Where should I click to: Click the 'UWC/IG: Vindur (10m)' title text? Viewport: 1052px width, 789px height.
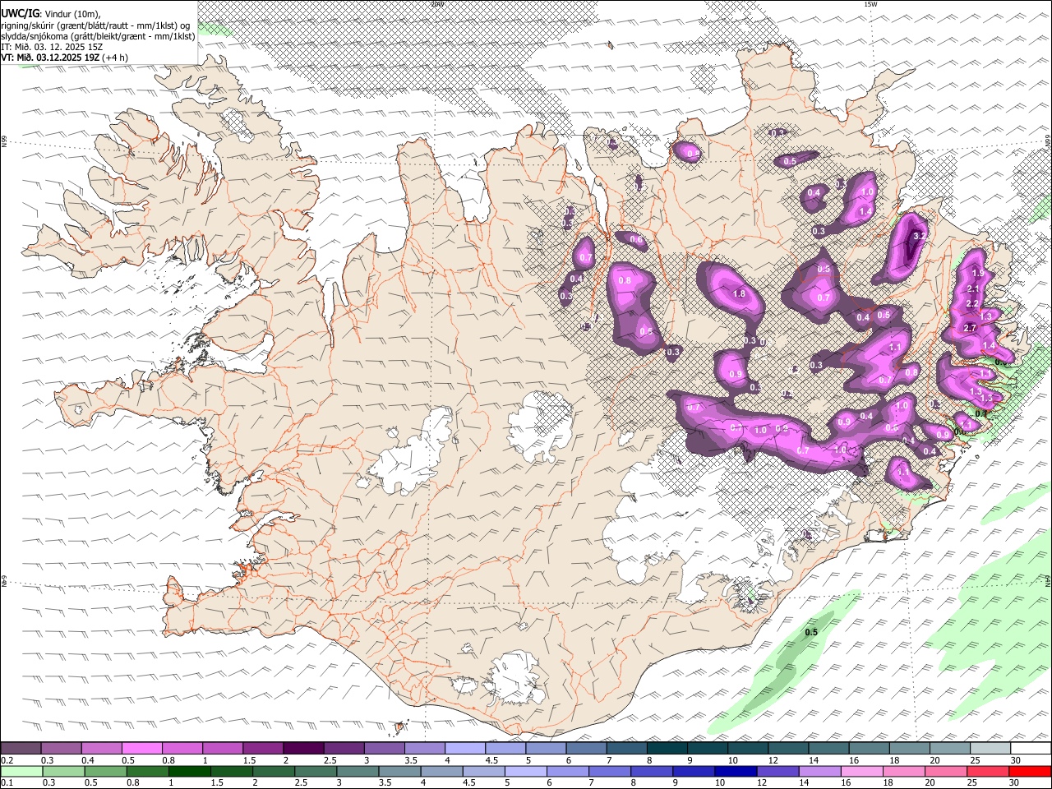(x=51, y=14)
